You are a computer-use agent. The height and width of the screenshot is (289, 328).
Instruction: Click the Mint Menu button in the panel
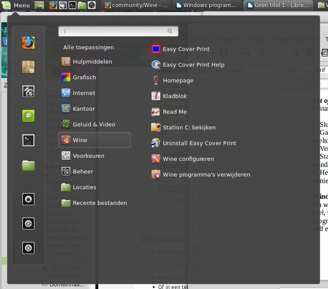coord(16,5)
